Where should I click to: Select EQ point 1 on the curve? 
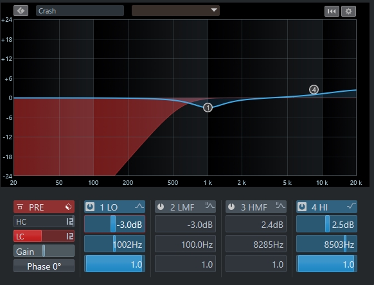point(208,108)
